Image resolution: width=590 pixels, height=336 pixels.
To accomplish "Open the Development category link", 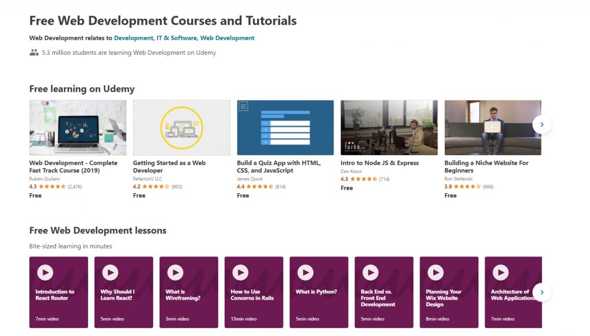I will click(x=134, y=38).
